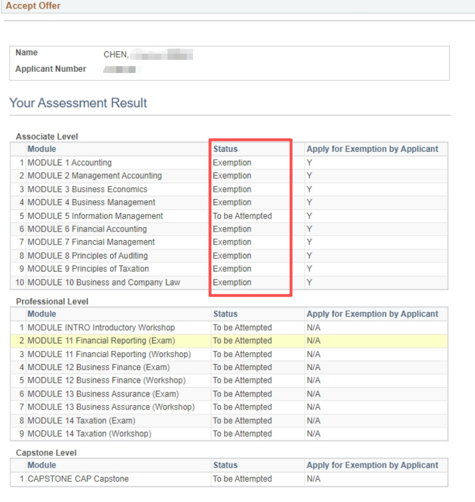
Task: Click MODULE 5 Information Management module name
Action: tap(95, 216)
